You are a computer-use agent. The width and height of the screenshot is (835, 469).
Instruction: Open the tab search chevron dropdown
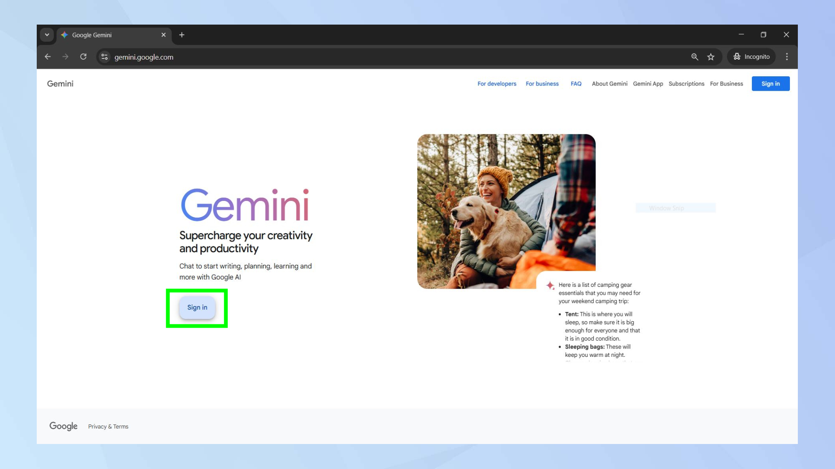click(47, 35)
